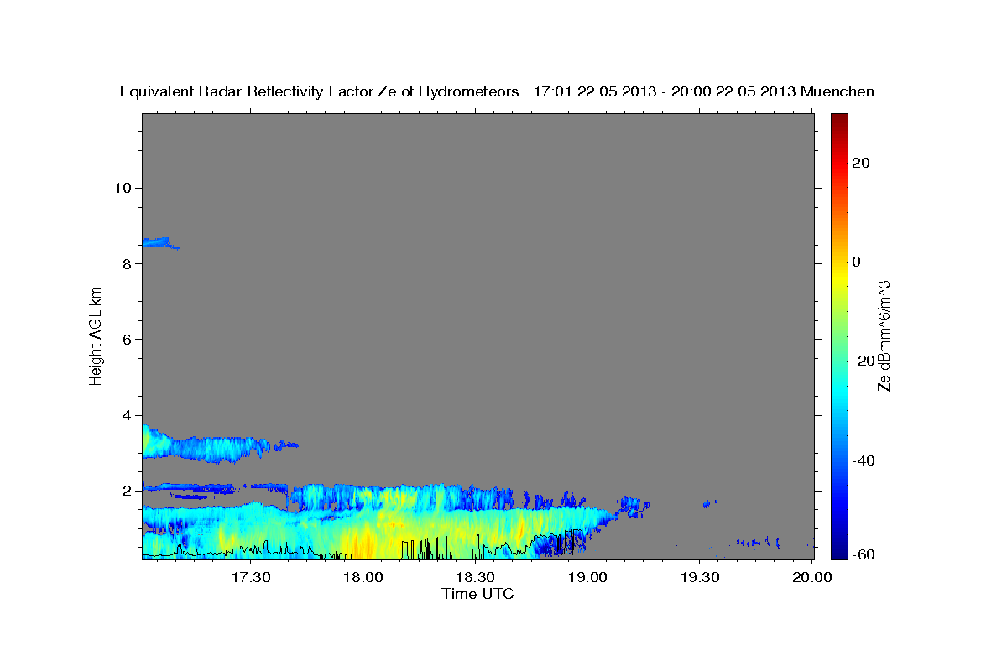Click the plot title 'Equivalent Radar Reflectivity Factor Ze of Hydrometeors'
Viewport: 1007px width, 671px height.
[x=320, y=91]
